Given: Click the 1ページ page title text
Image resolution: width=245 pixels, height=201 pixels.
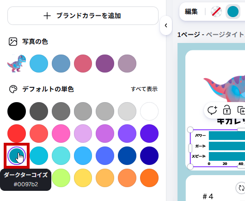Looking at the screenshot, I should [x=189, y=35].
